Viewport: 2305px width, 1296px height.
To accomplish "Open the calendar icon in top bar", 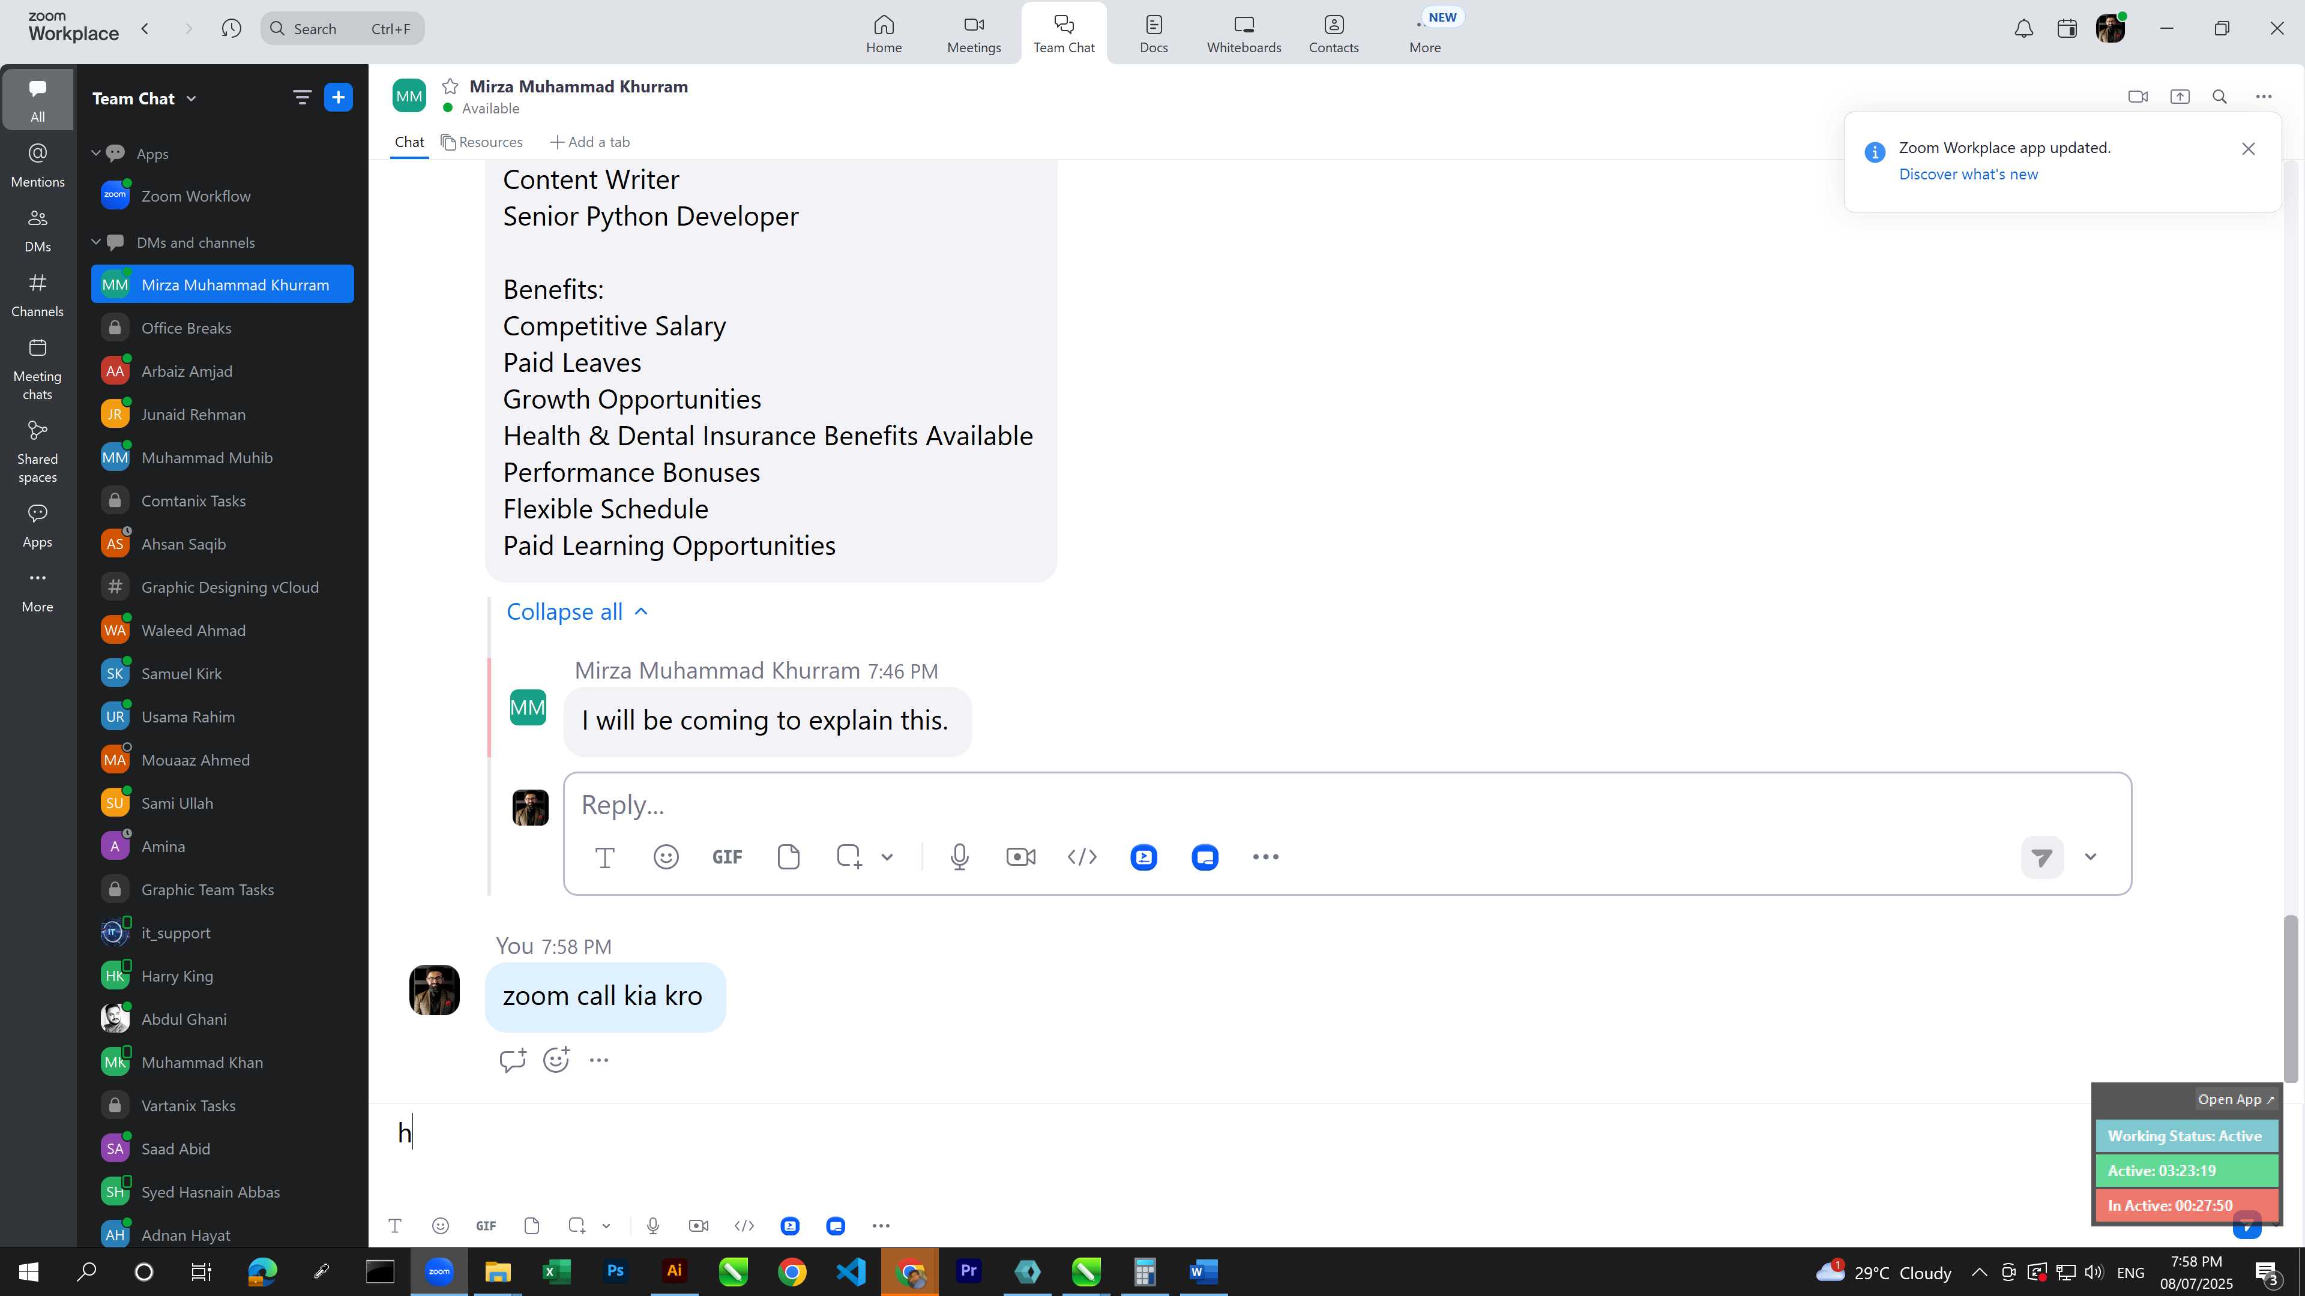I will tap(2067, 29).
